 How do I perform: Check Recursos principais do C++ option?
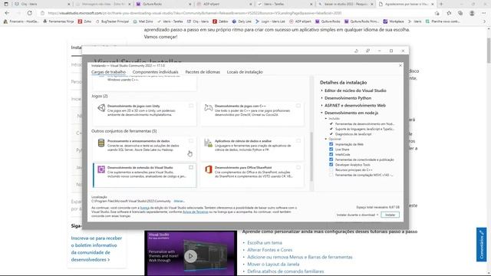[331, 169]
